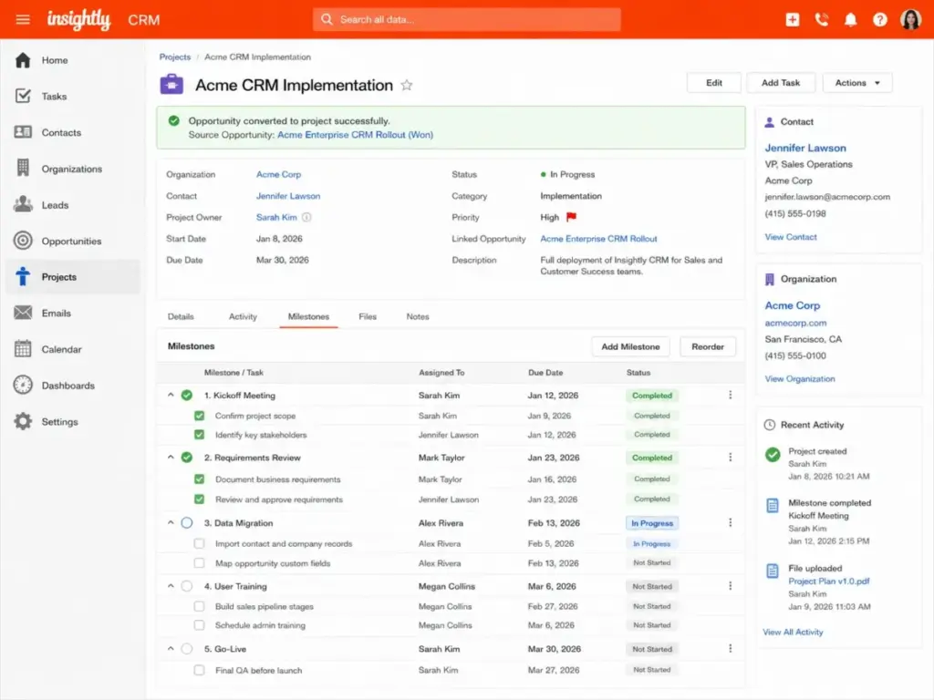Collapse the Data Migration milestone

pyautogui.click(x=171, y=522)
